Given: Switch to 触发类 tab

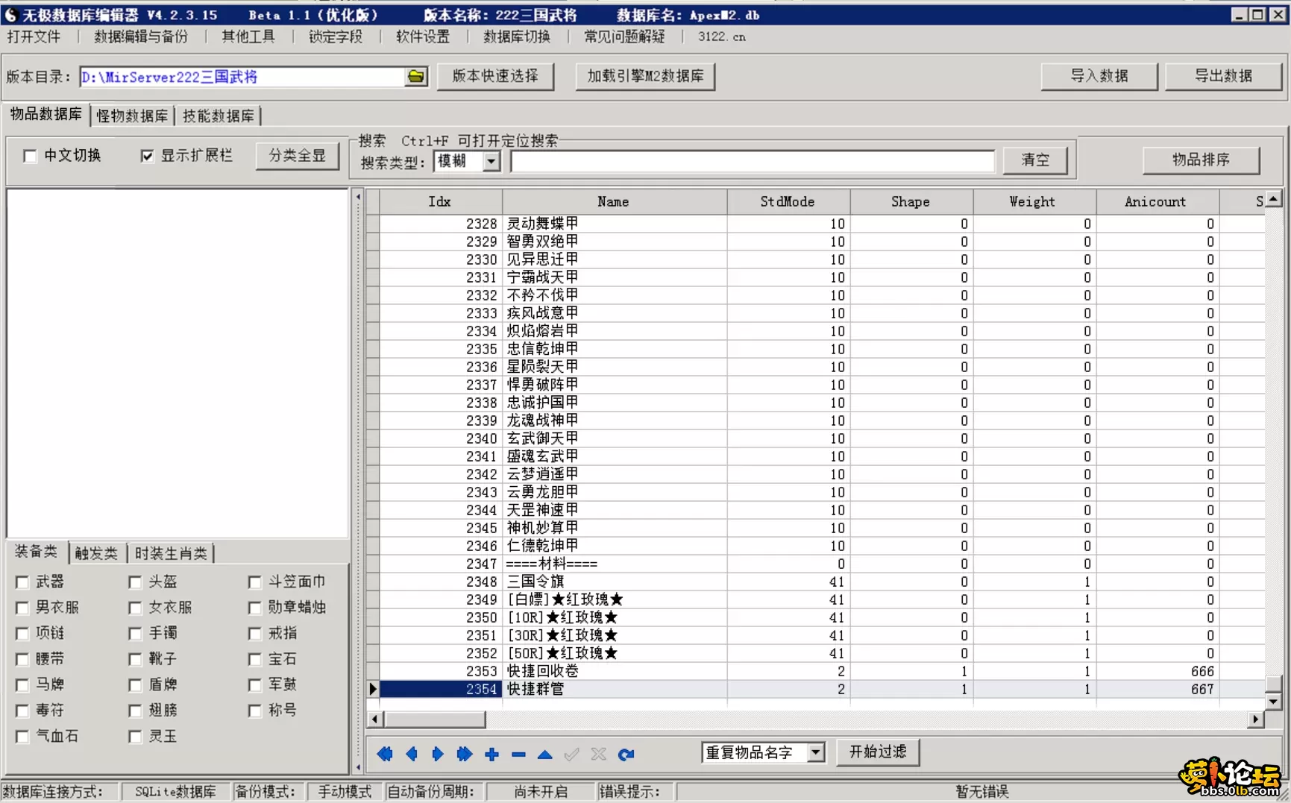Looking at the screenshot, I should coord(96,553).
